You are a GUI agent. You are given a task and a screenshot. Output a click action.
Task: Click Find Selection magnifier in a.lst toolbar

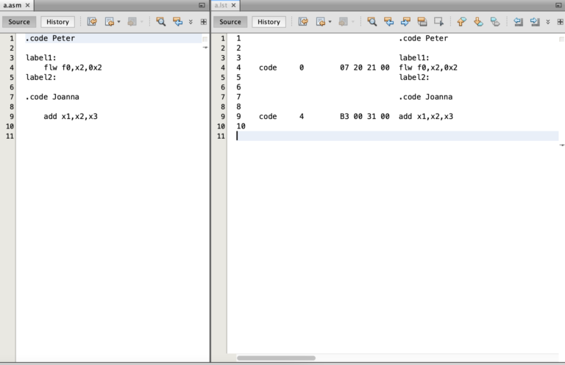pos(372,21)
